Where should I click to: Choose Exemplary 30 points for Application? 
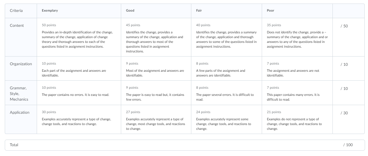(x=79, y=119)
